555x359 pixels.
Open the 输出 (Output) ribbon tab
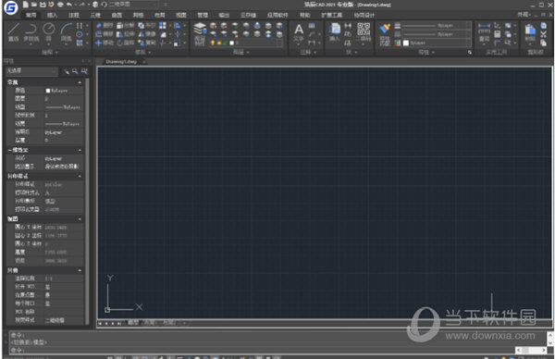pos(224,15)
